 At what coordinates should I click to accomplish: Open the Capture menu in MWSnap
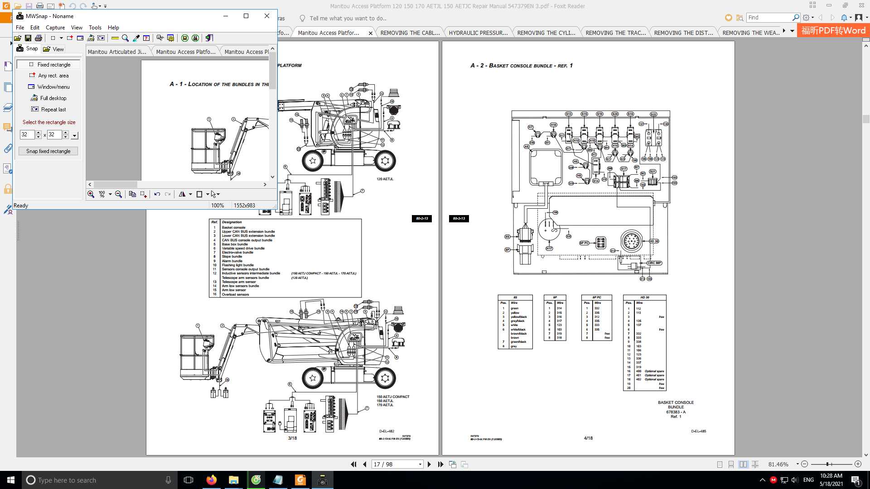pos(55,28)
